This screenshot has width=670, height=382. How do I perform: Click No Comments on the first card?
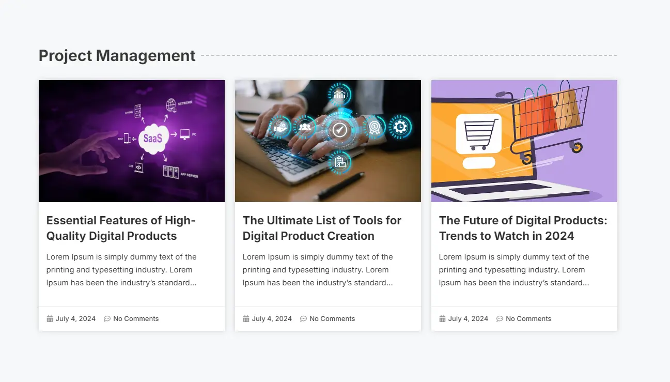136,319
